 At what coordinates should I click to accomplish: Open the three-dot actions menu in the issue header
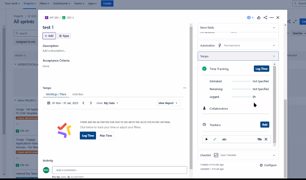point(272,18)
